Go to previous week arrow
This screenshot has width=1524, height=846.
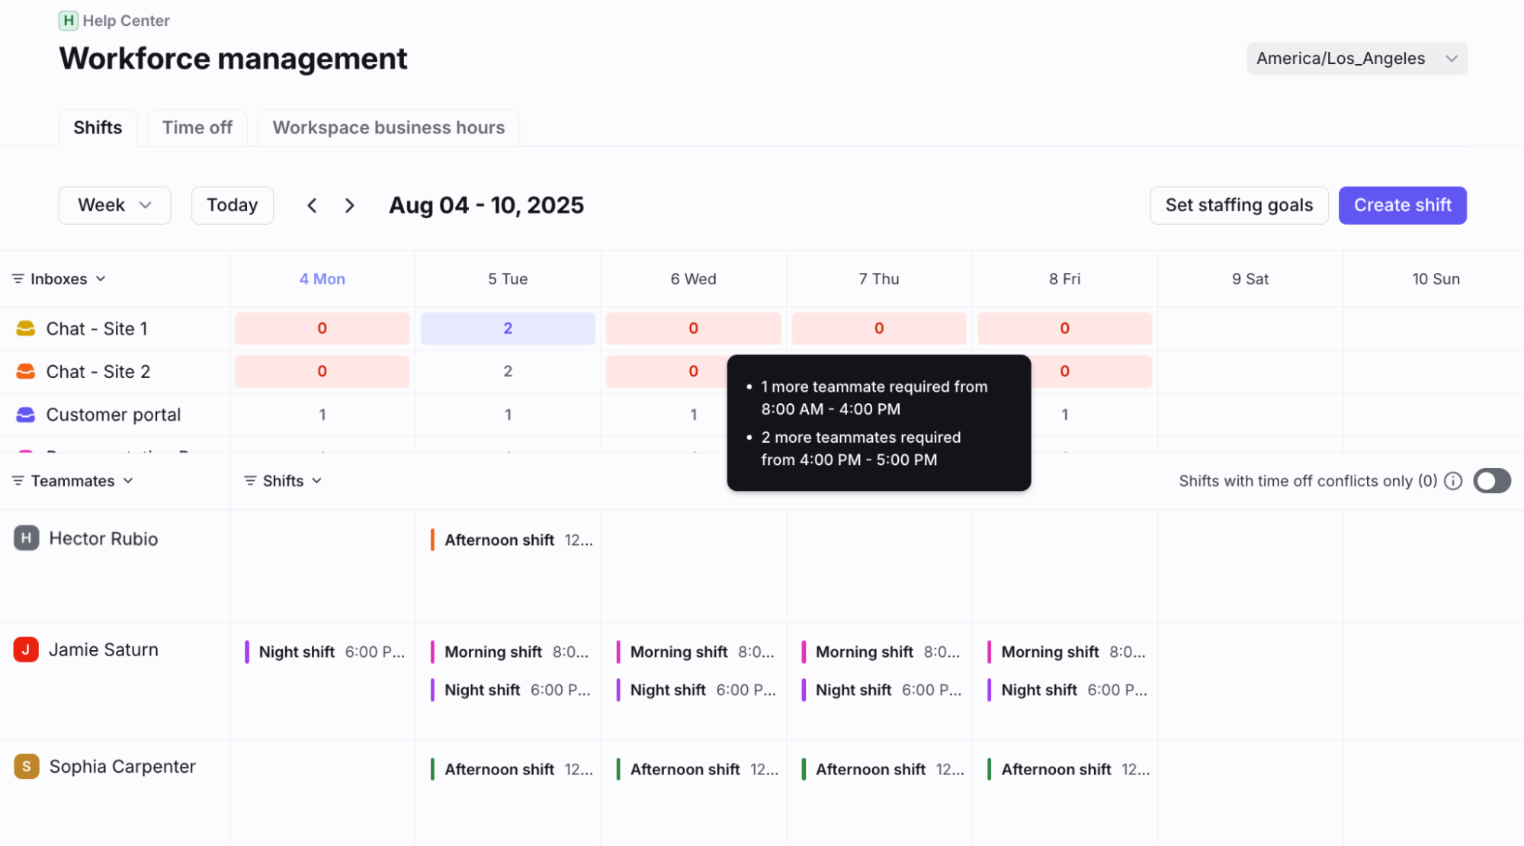pos(312,206)
